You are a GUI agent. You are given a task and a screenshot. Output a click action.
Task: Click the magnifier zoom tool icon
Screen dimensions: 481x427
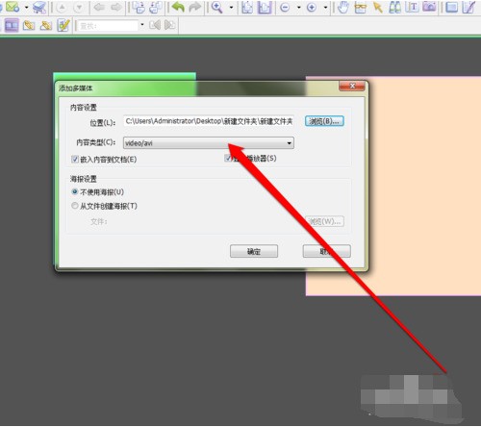point(217,7)
